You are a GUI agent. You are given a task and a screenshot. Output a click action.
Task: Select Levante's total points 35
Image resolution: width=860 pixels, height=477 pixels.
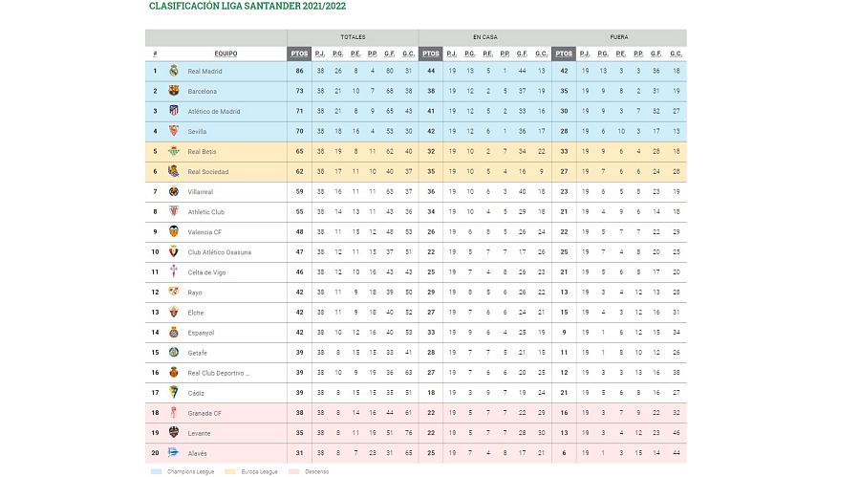coord(299,432)
